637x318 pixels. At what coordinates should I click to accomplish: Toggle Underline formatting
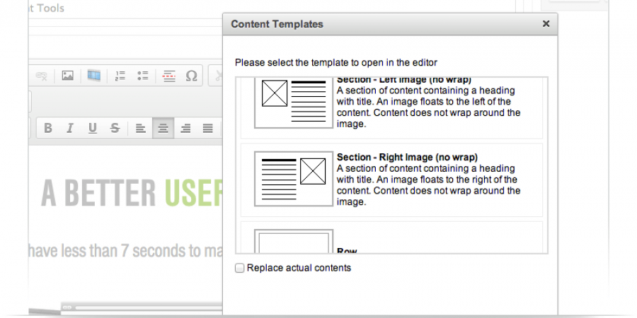(93, 129)
